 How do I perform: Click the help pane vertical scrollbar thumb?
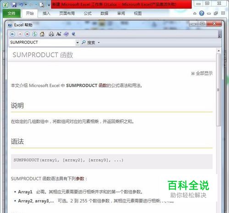click(218, 90)
